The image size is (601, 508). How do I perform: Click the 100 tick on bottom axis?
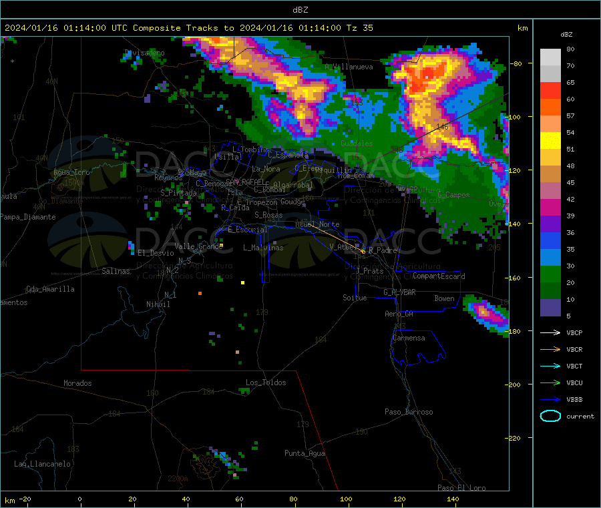[x=346, y=499]
